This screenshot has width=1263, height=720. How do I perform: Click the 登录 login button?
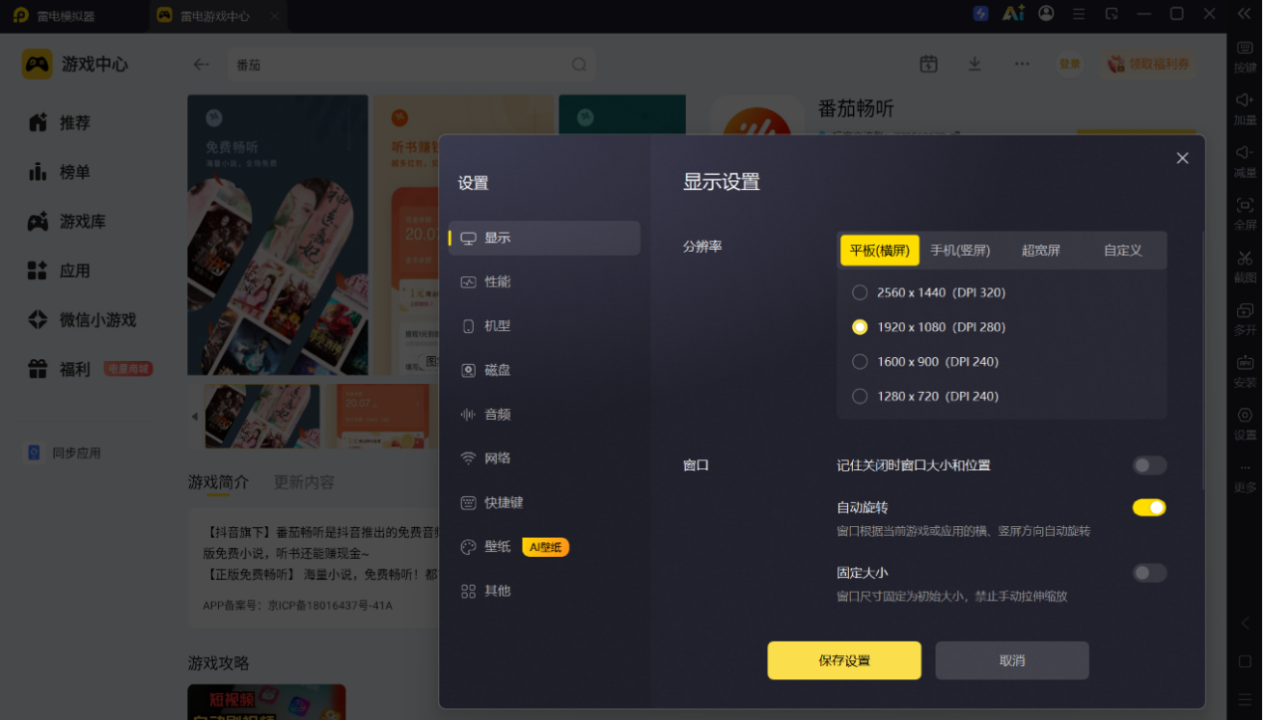click(x=1070, y=64)
